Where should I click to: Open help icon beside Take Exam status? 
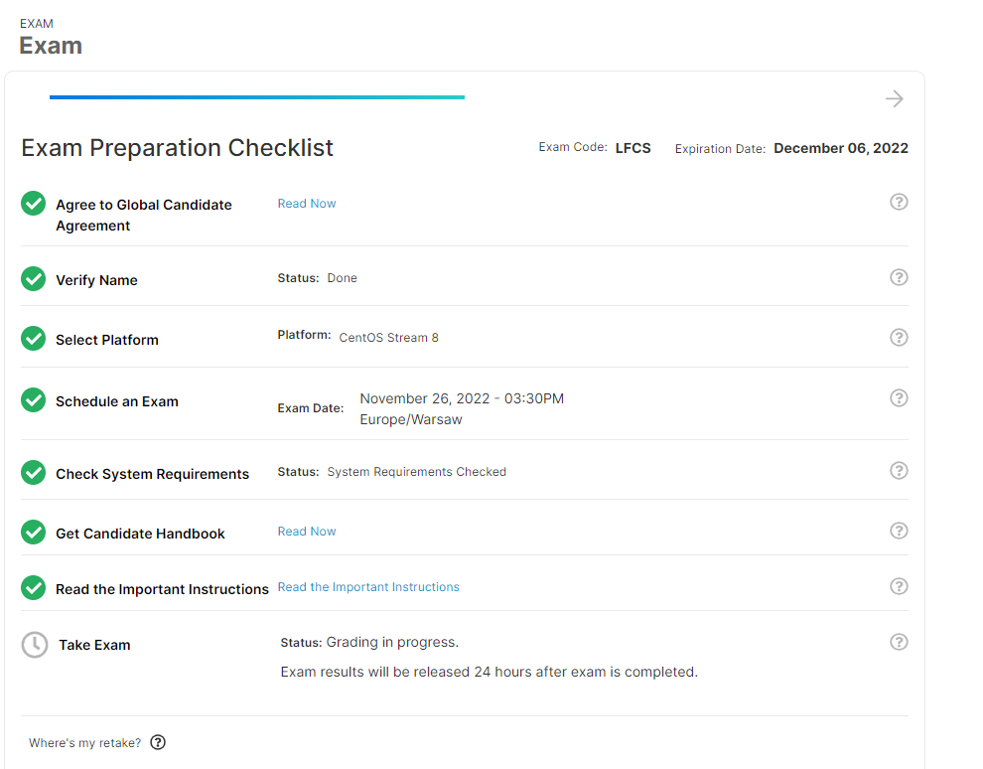(x=899, y=642)
